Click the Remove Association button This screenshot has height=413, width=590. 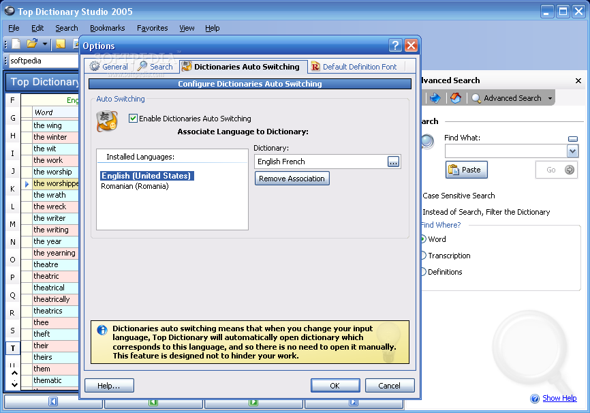coord(292,179)
